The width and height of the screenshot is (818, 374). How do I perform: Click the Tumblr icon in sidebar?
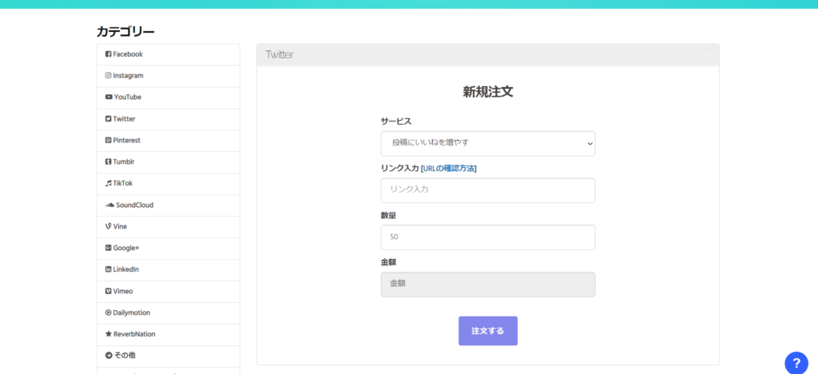click(109, 161)
